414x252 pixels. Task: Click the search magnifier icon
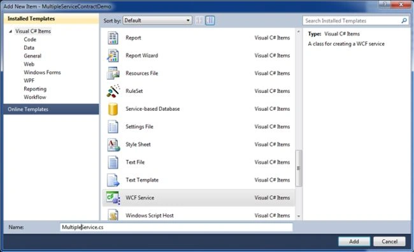click(404, 20)
